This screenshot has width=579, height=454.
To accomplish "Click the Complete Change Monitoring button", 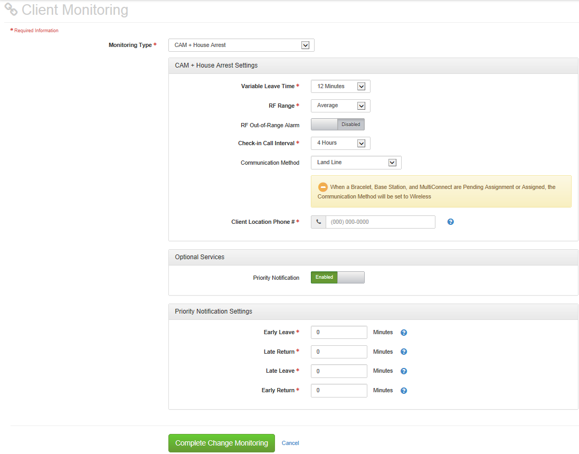I will pyautogui.click(x=222, y=443).
